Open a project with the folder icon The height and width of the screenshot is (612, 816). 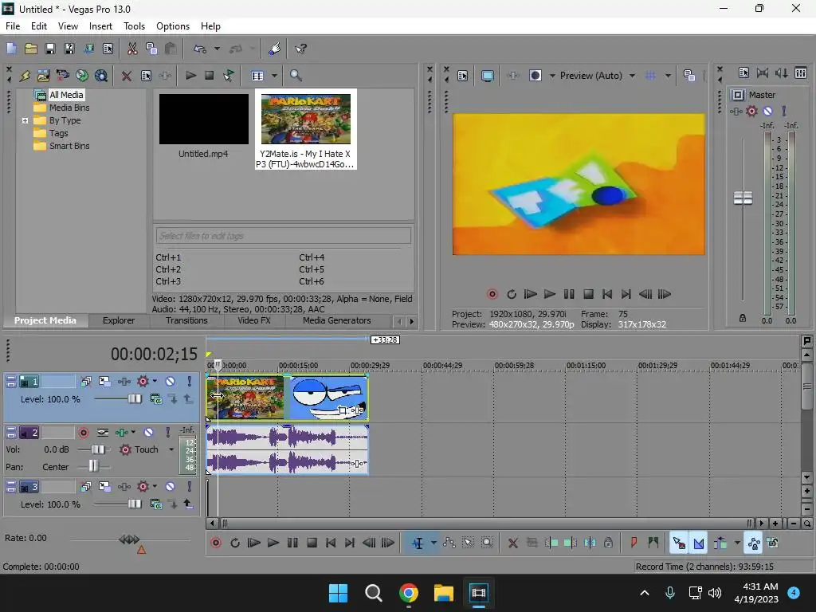pos(31,49)
